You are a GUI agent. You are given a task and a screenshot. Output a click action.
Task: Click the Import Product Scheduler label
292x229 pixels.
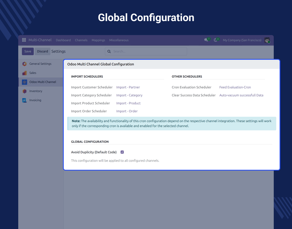(90, 103)
